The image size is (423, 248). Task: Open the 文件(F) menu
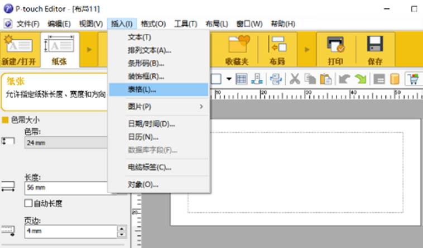[x=28, y=24]
